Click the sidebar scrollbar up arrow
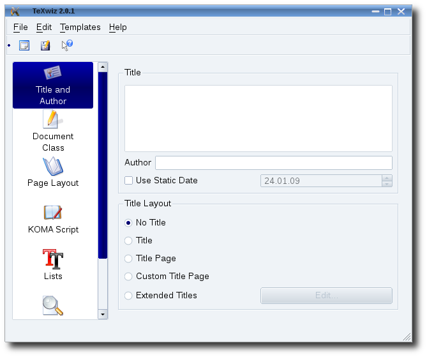 click(103, 67)
